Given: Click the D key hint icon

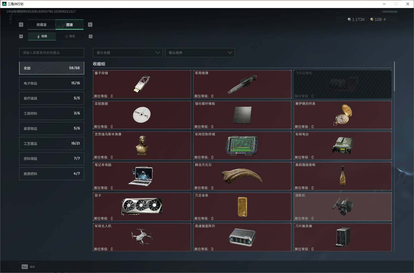Looking at the screenshot, I should [x=90, y=36].
